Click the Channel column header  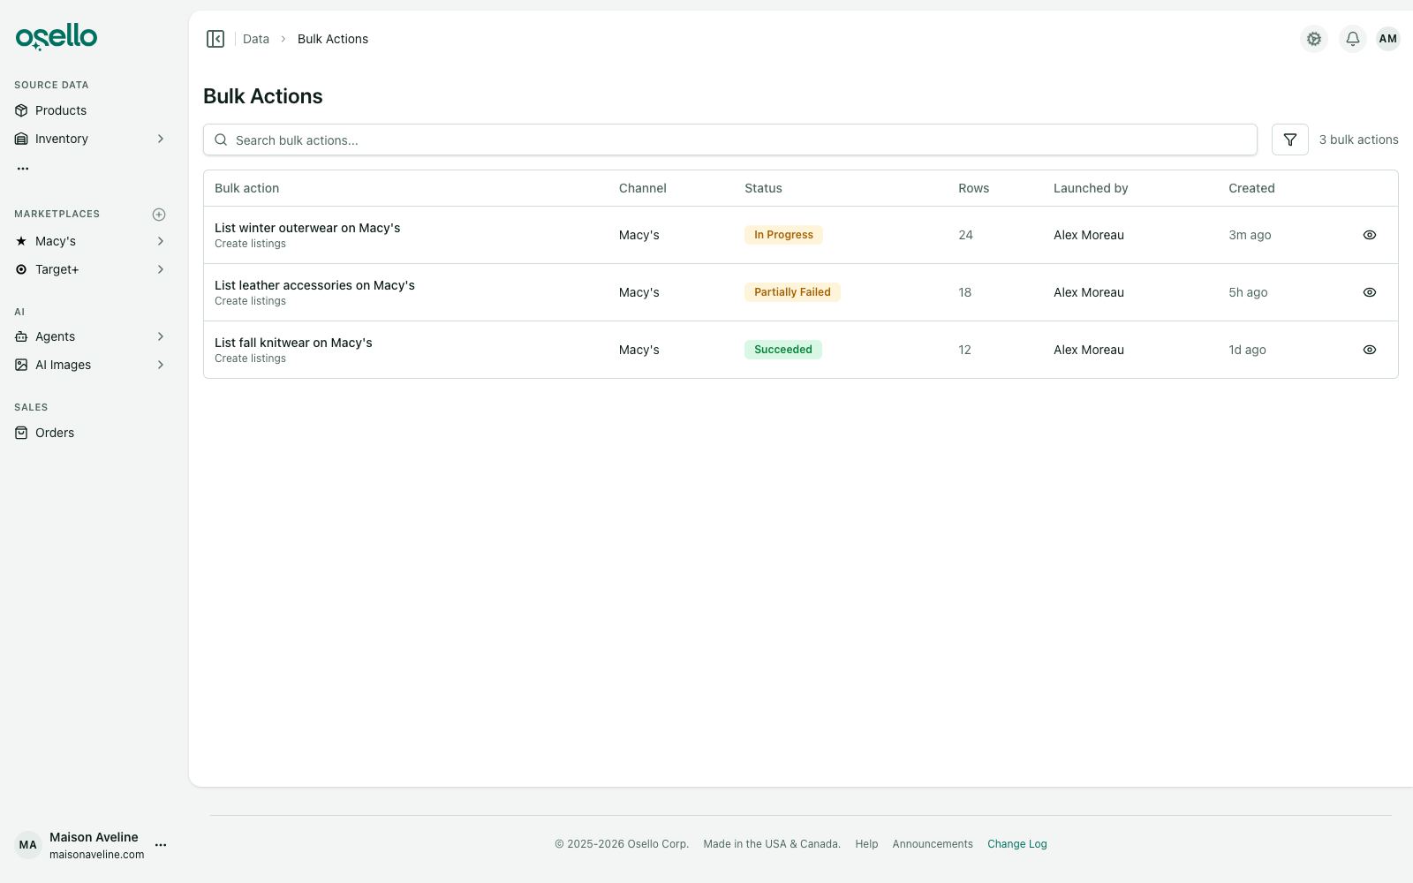coord(643,188)
